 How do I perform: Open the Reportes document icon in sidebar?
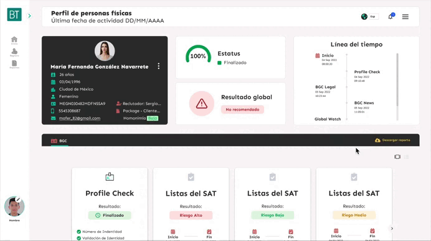coord(14,65)
